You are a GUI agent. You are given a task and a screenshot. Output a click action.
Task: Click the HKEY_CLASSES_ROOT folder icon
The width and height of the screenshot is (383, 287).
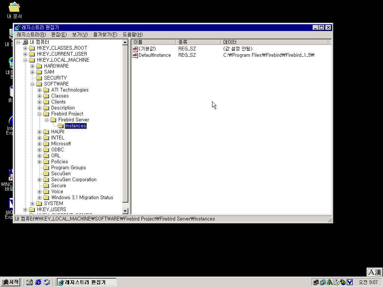click(32, 48)
